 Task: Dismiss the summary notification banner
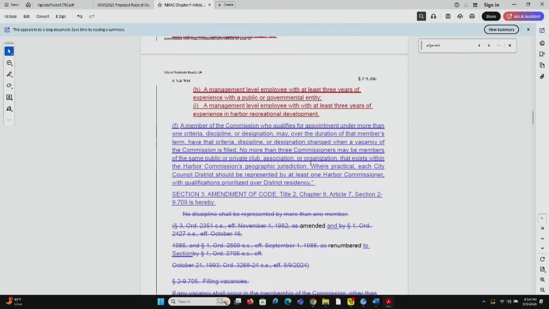528,29
